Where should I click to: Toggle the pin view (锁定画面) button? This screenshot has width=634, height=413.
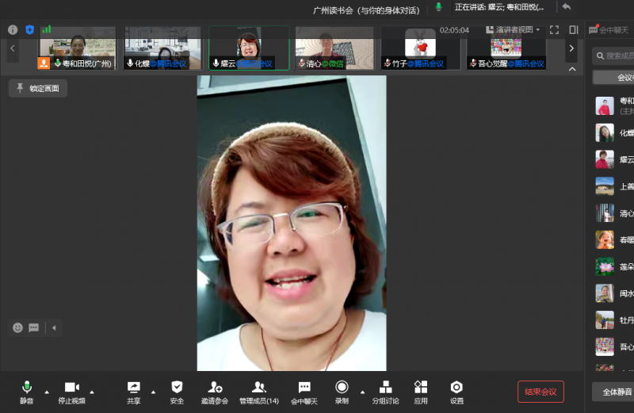(x=38, y=89)
